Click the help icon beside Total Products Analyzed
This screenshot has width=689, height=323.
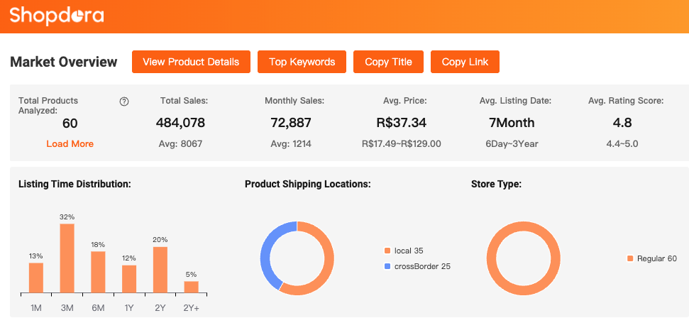(x=124, y=102)
